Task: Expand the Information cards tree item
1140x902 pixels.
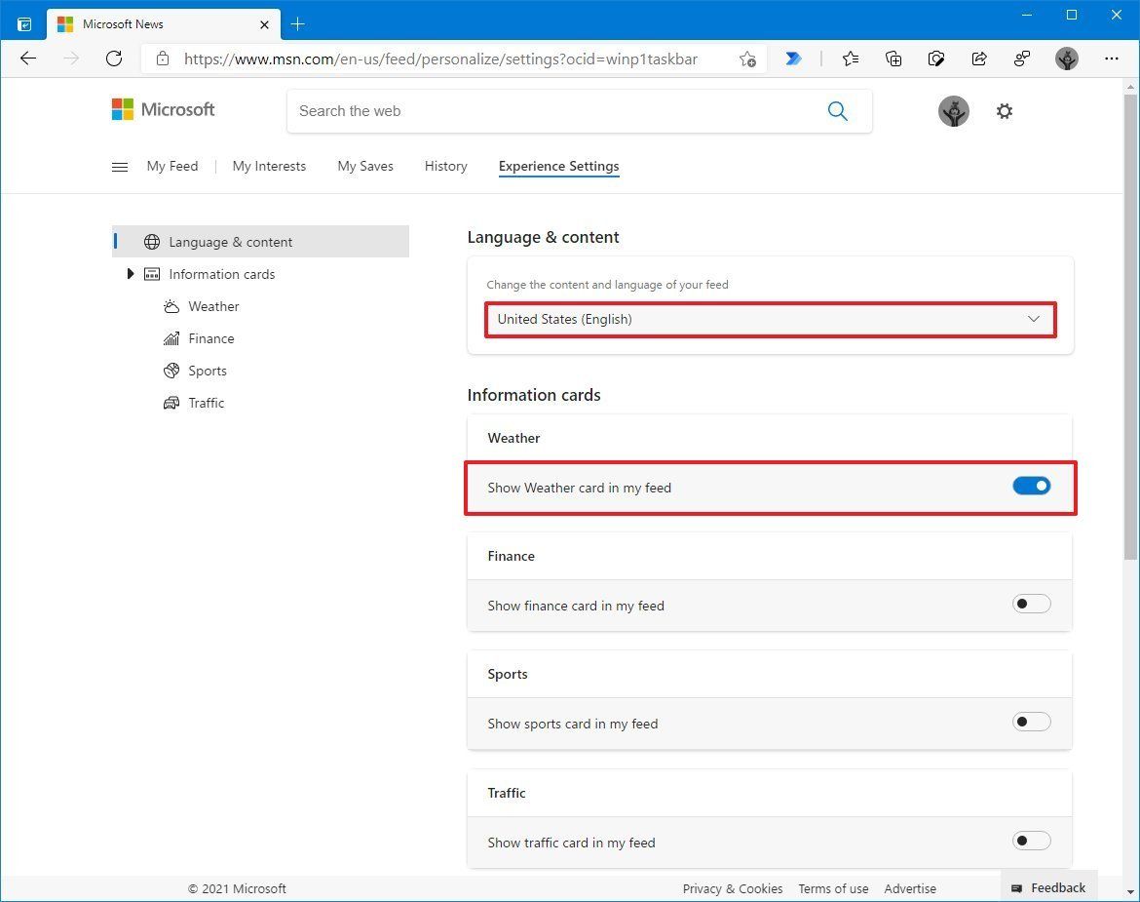Action: tap(132, 274)
